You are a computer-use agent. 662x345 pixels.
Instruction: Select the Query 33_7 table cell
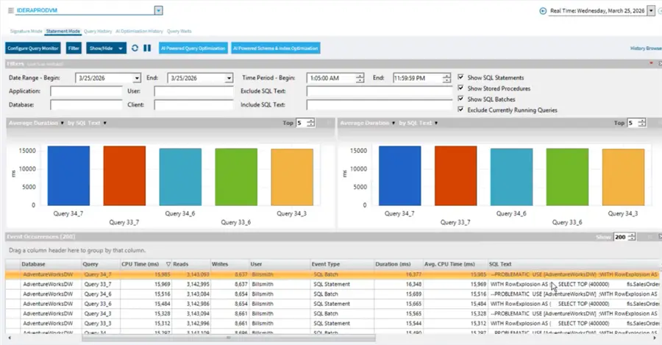click(100, 284)
